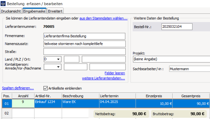Select the Eingabemaske tab

point(35,11)
